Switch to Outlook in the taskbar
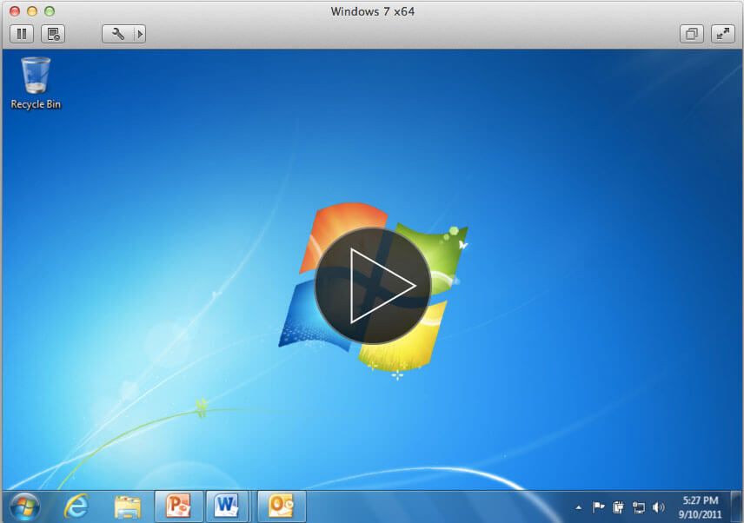The width and height of the screenshot is (744, 523). pyautogui.click(x=282, y=506)
